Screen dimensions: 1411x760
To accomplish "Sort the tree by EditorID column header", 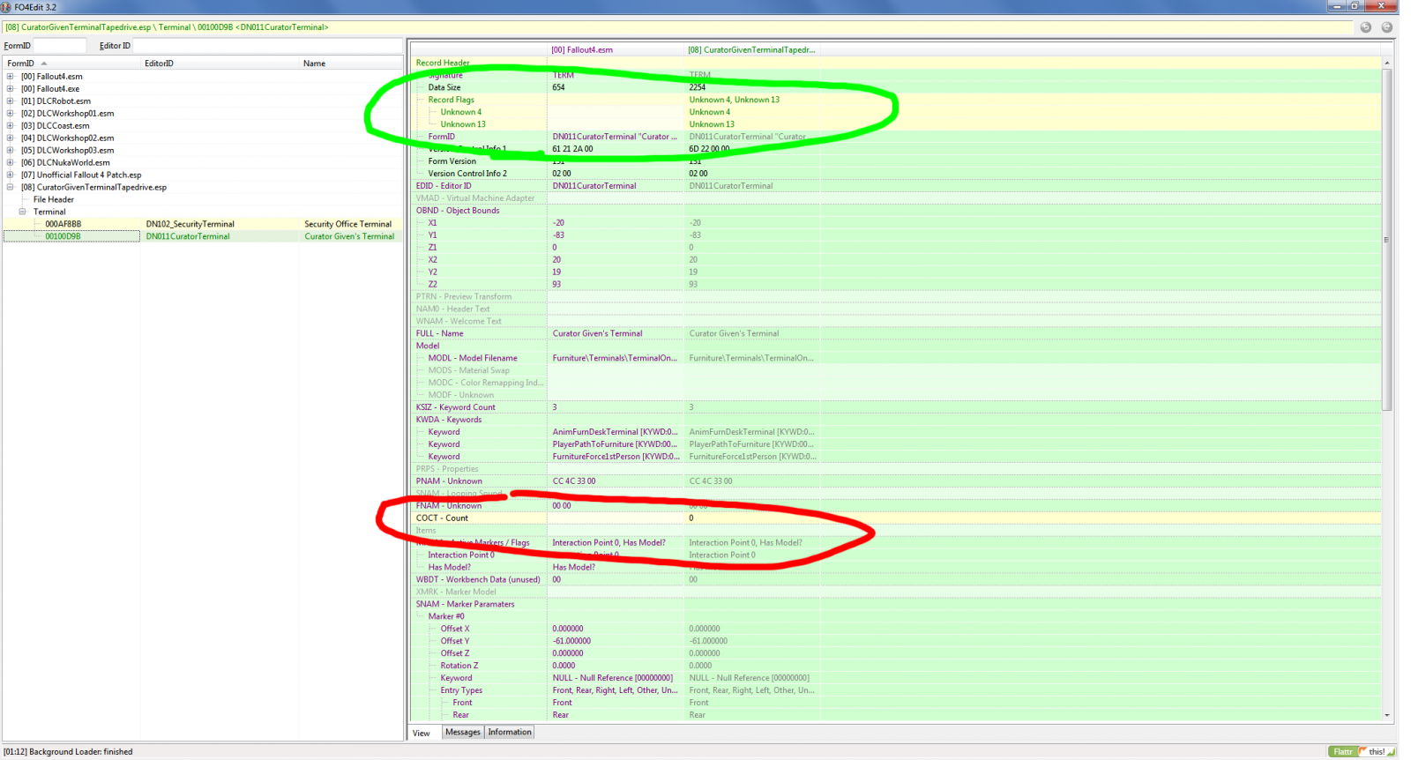I will [219, 63].
